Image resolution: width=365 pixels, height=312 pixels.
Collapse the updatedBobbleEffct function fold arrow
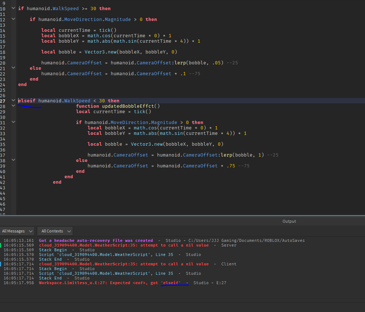coord(13,106)
